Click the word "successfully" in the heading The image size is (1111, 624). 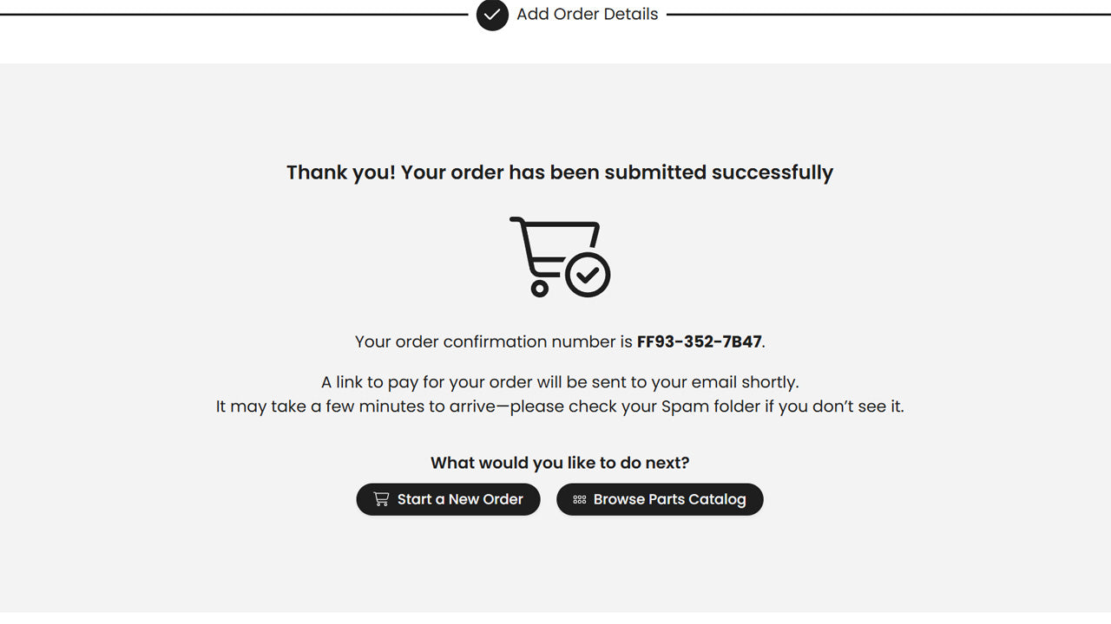point(772,172)
